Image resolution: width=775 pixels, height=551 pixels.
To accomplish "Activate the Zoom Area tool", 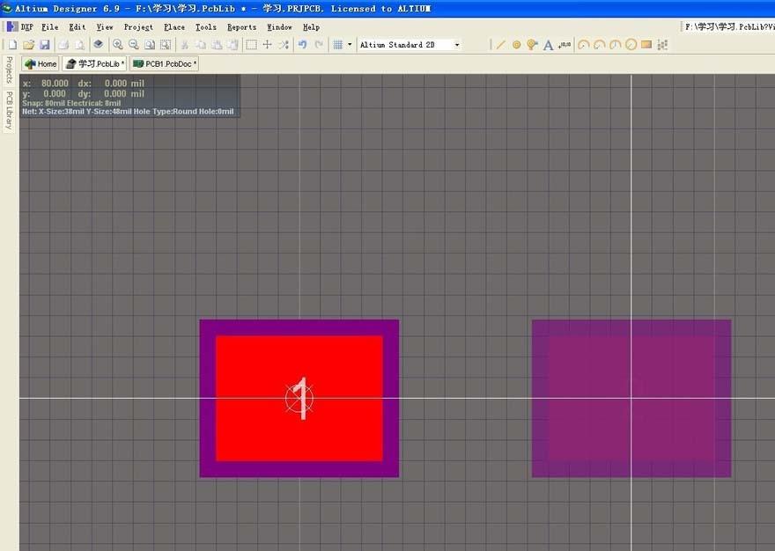I will 165,44.
